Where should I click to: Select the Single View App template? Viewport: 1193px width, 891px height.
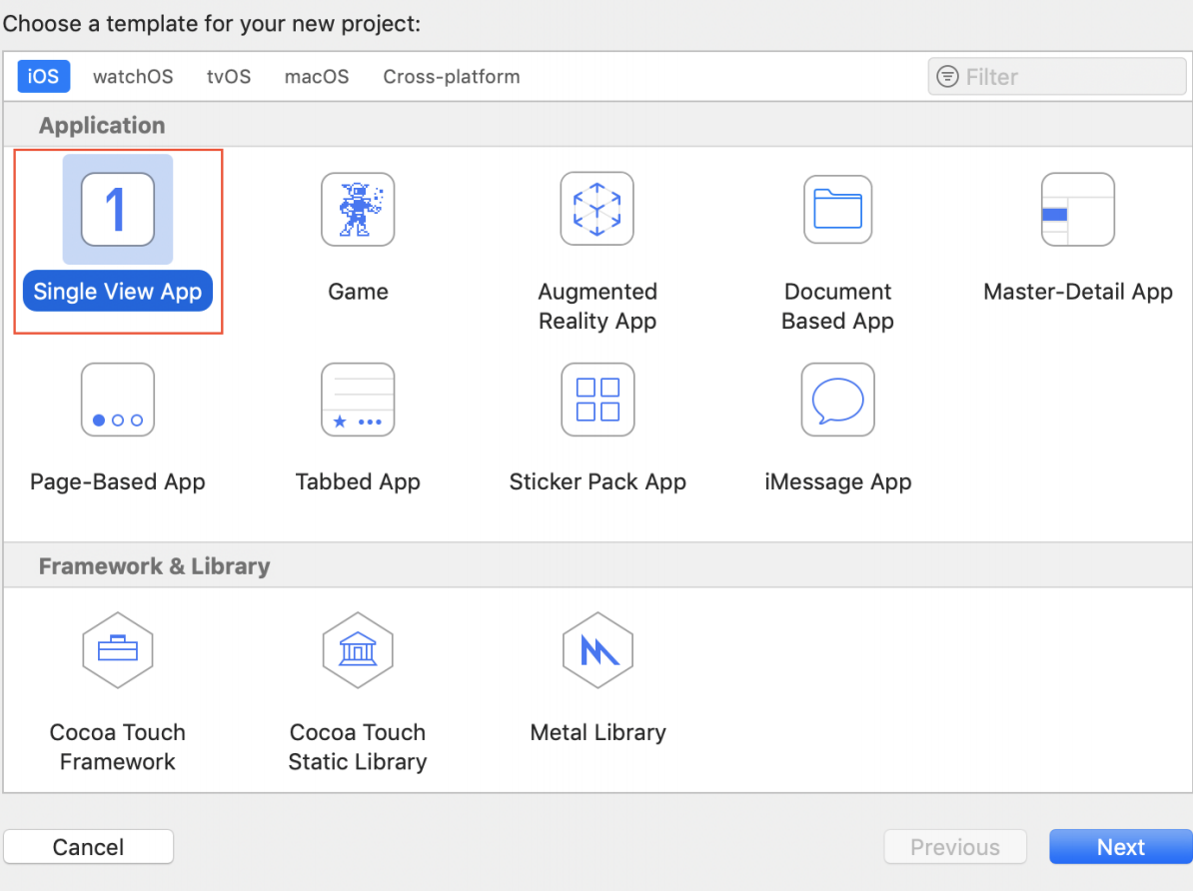pos(117,209)
